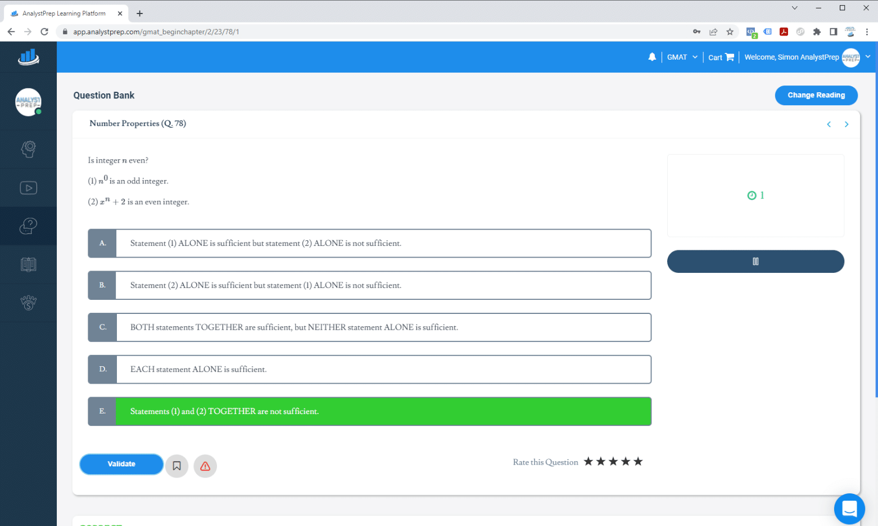
Task: Click the notification bell icon
Action: click(652, 57)
